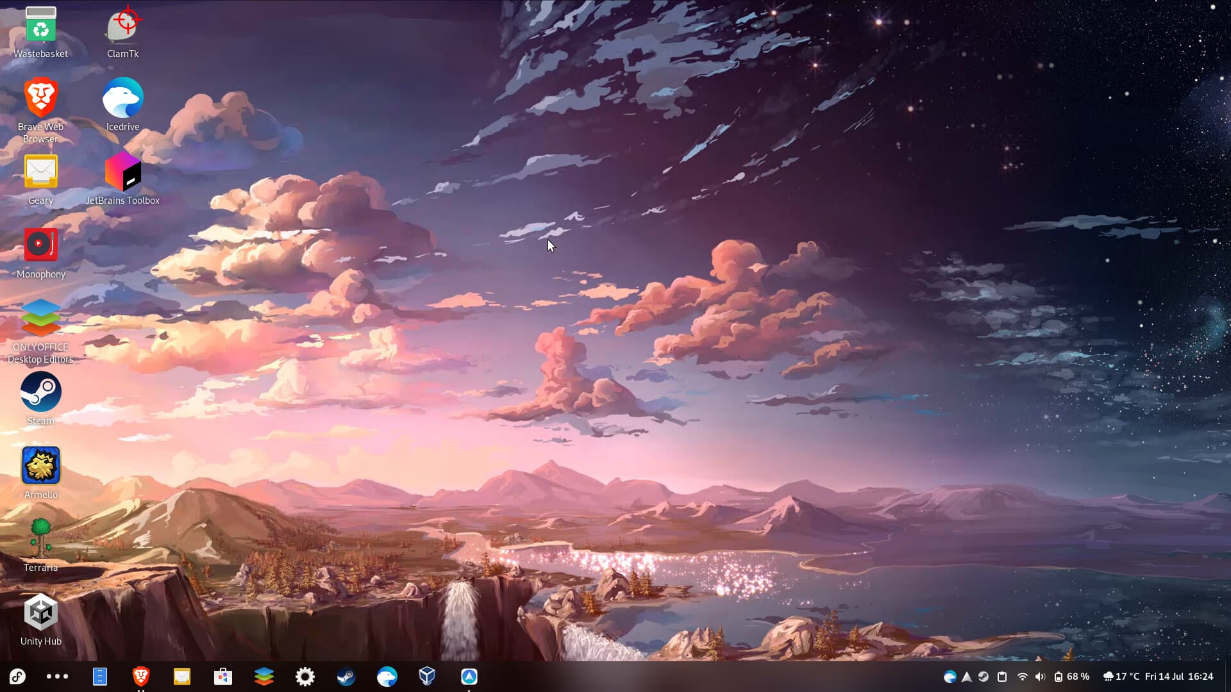Open the Wi-Fi network indicator
The width and height of the screenshot is (1231, 692).
1023,677
